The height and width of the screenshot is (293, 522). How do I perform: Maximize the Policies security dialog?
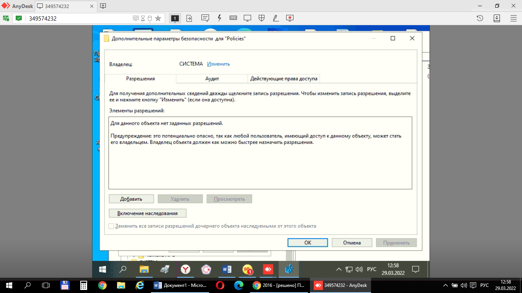393,38
